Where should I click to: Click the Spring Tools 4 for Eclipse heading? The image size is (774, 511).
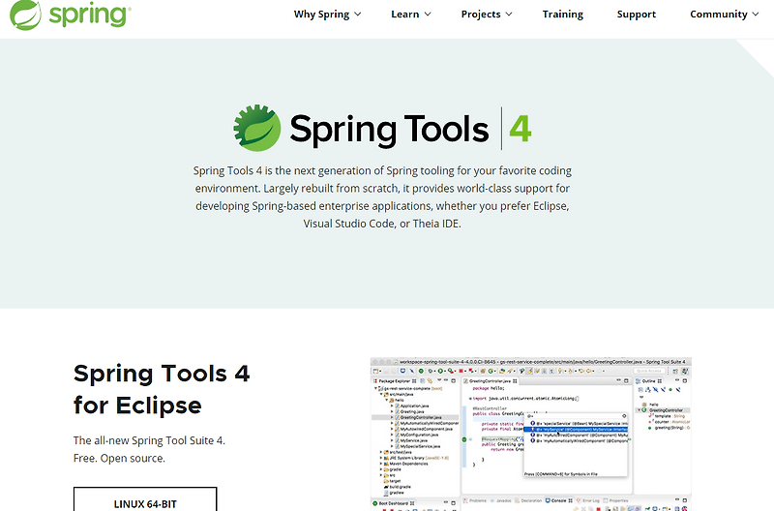point(162,389)
